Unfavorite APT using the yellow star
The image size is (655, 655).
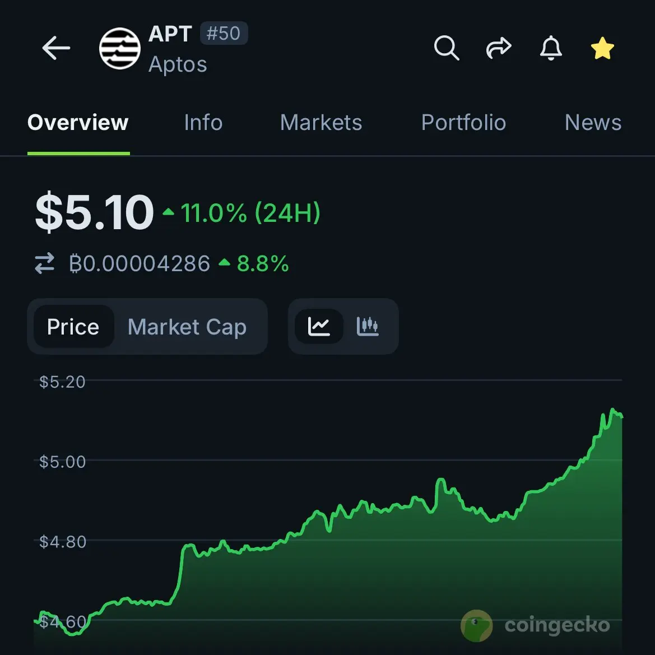(602, 48)
